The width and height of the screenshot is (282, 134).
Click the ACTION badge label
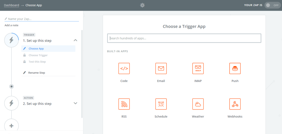pos(28,98)
